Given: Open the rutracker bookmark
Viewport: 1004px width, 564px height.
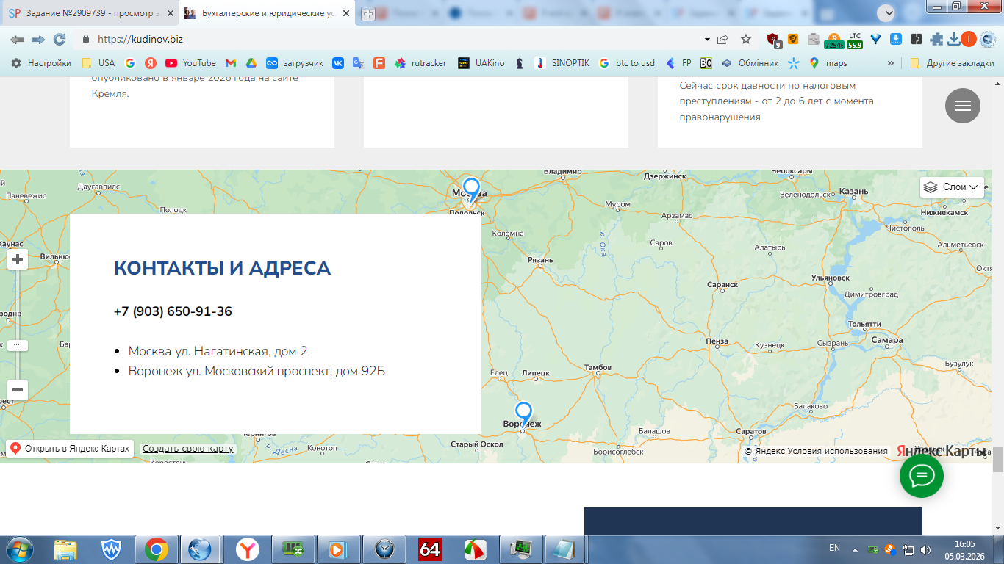Looking at the screenshot, I should point(420,63).
